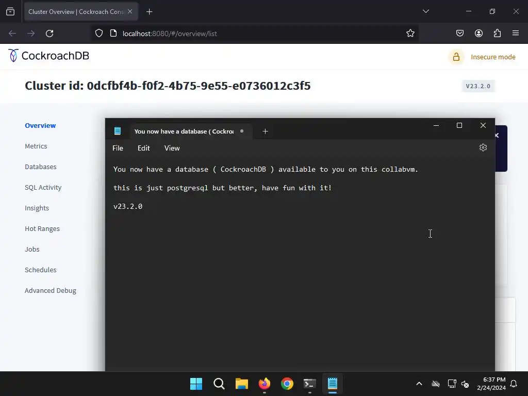Click the network tray icon
This screenshot has width=528, height=396.
tap(452, 384)
